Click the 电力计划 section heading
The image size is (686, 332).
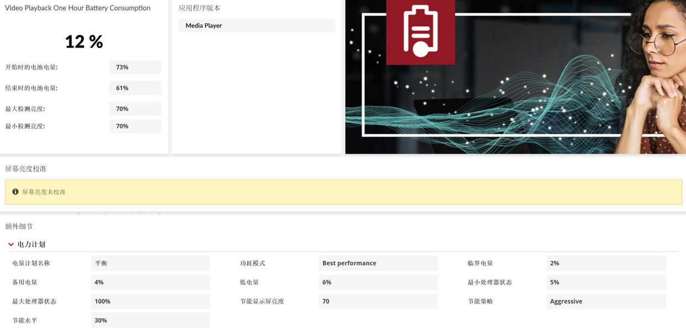[31, 244]
